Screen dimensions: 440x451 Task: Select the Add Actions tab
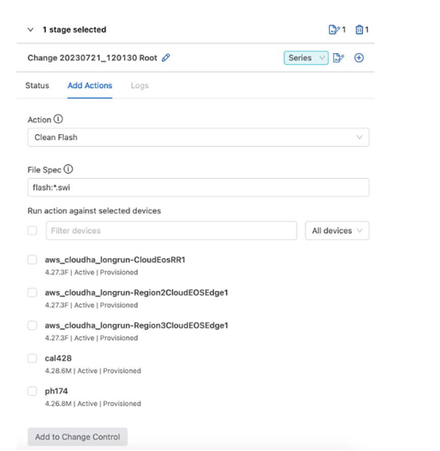(x=90, y=85)
